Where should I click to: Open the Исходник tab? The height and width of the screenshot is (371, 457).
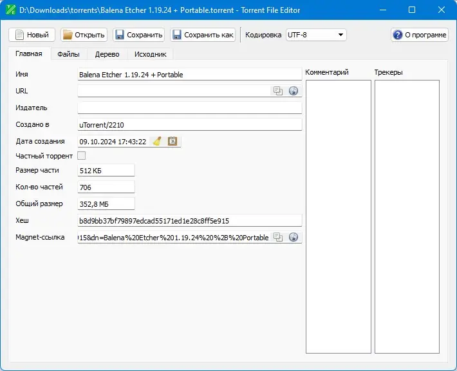[151, 54]
